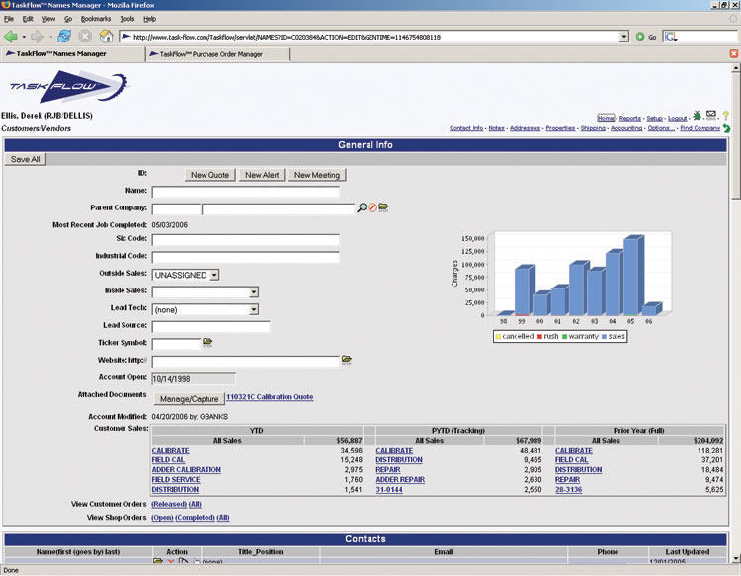Select the TaskFlow Names Manager tab
Screen dimensions: 741x576
(x=73, y=54)
